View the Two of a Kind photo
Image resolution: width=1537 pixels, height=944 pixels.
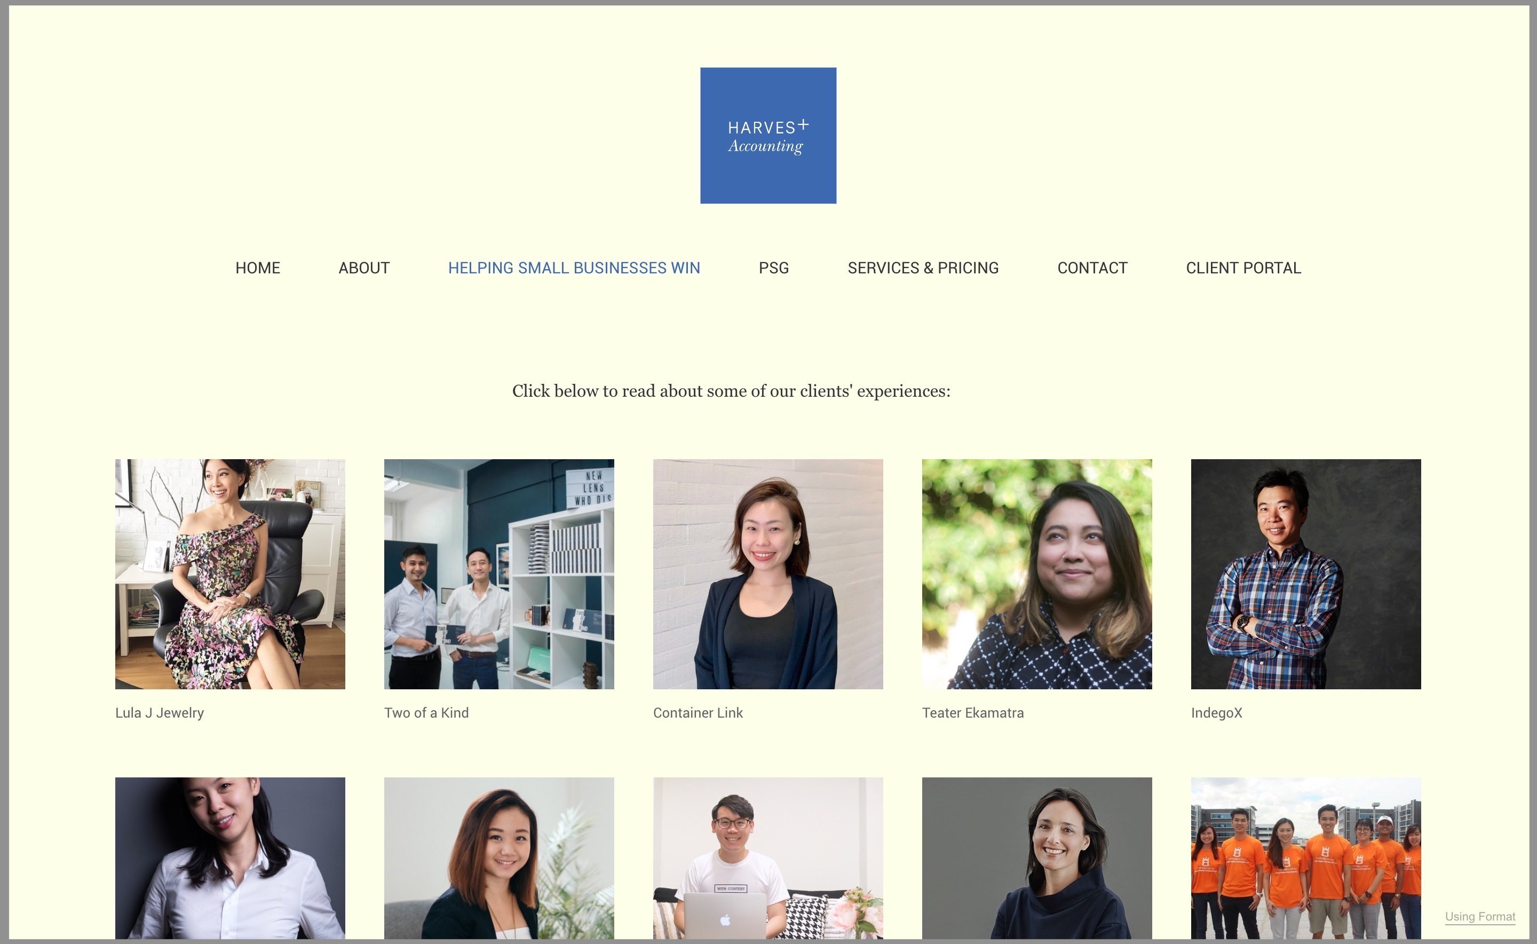pyautogui.click(x=499, y=575)
